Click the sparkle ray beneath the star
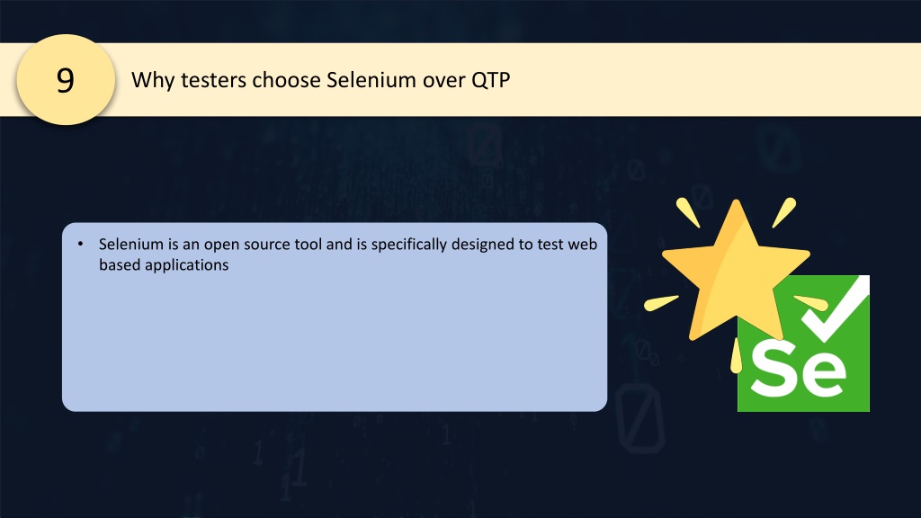The width and height of the screenshot is (921, 518). pyautogui.click(x=736, y=356)
